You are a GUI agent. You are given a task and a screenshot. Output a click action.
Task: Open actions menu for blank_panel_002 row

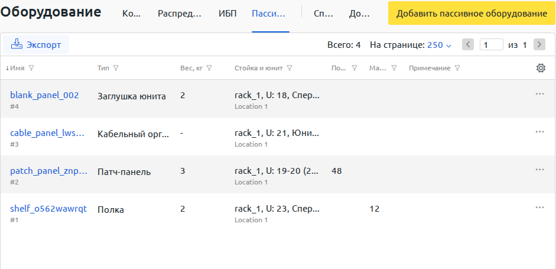point(539,94)
